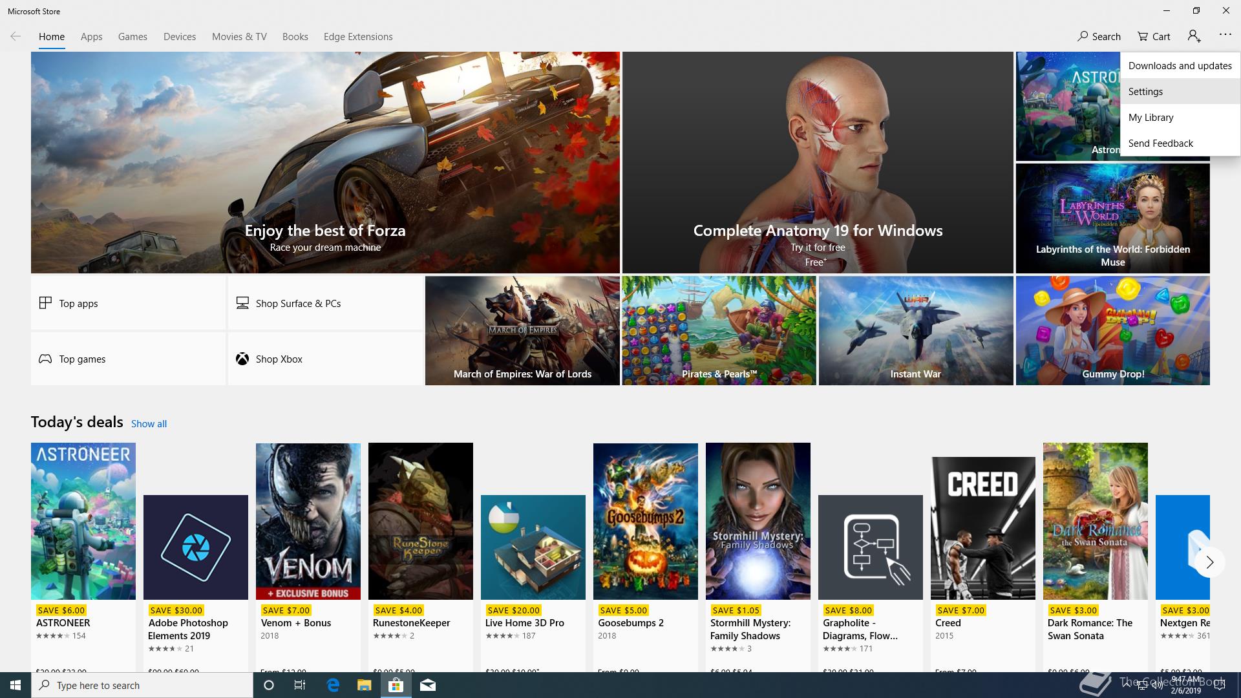Open the Shop Xbox tile
The height and width of the screenshot is (698, 1241).
325,359
